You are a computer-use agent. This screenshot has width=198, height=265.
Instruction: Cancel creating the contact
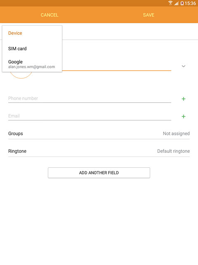(x=49, y=15)
